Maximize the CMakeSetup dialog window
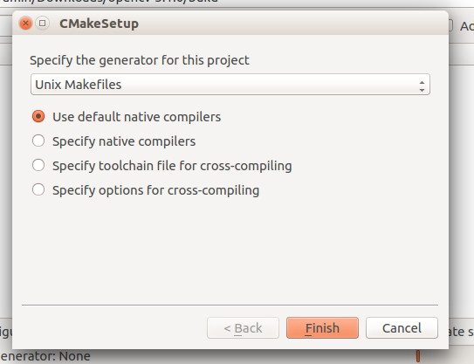474x364 pixels. pos(42,23)
